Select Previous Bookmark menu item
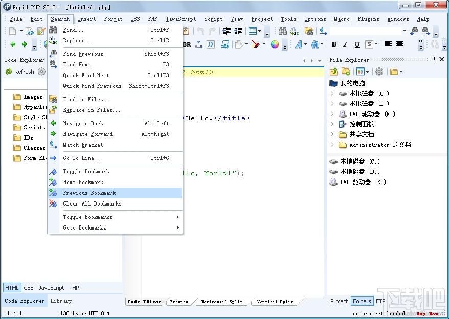Screen dimensions: 449x319 click(115, 193)
